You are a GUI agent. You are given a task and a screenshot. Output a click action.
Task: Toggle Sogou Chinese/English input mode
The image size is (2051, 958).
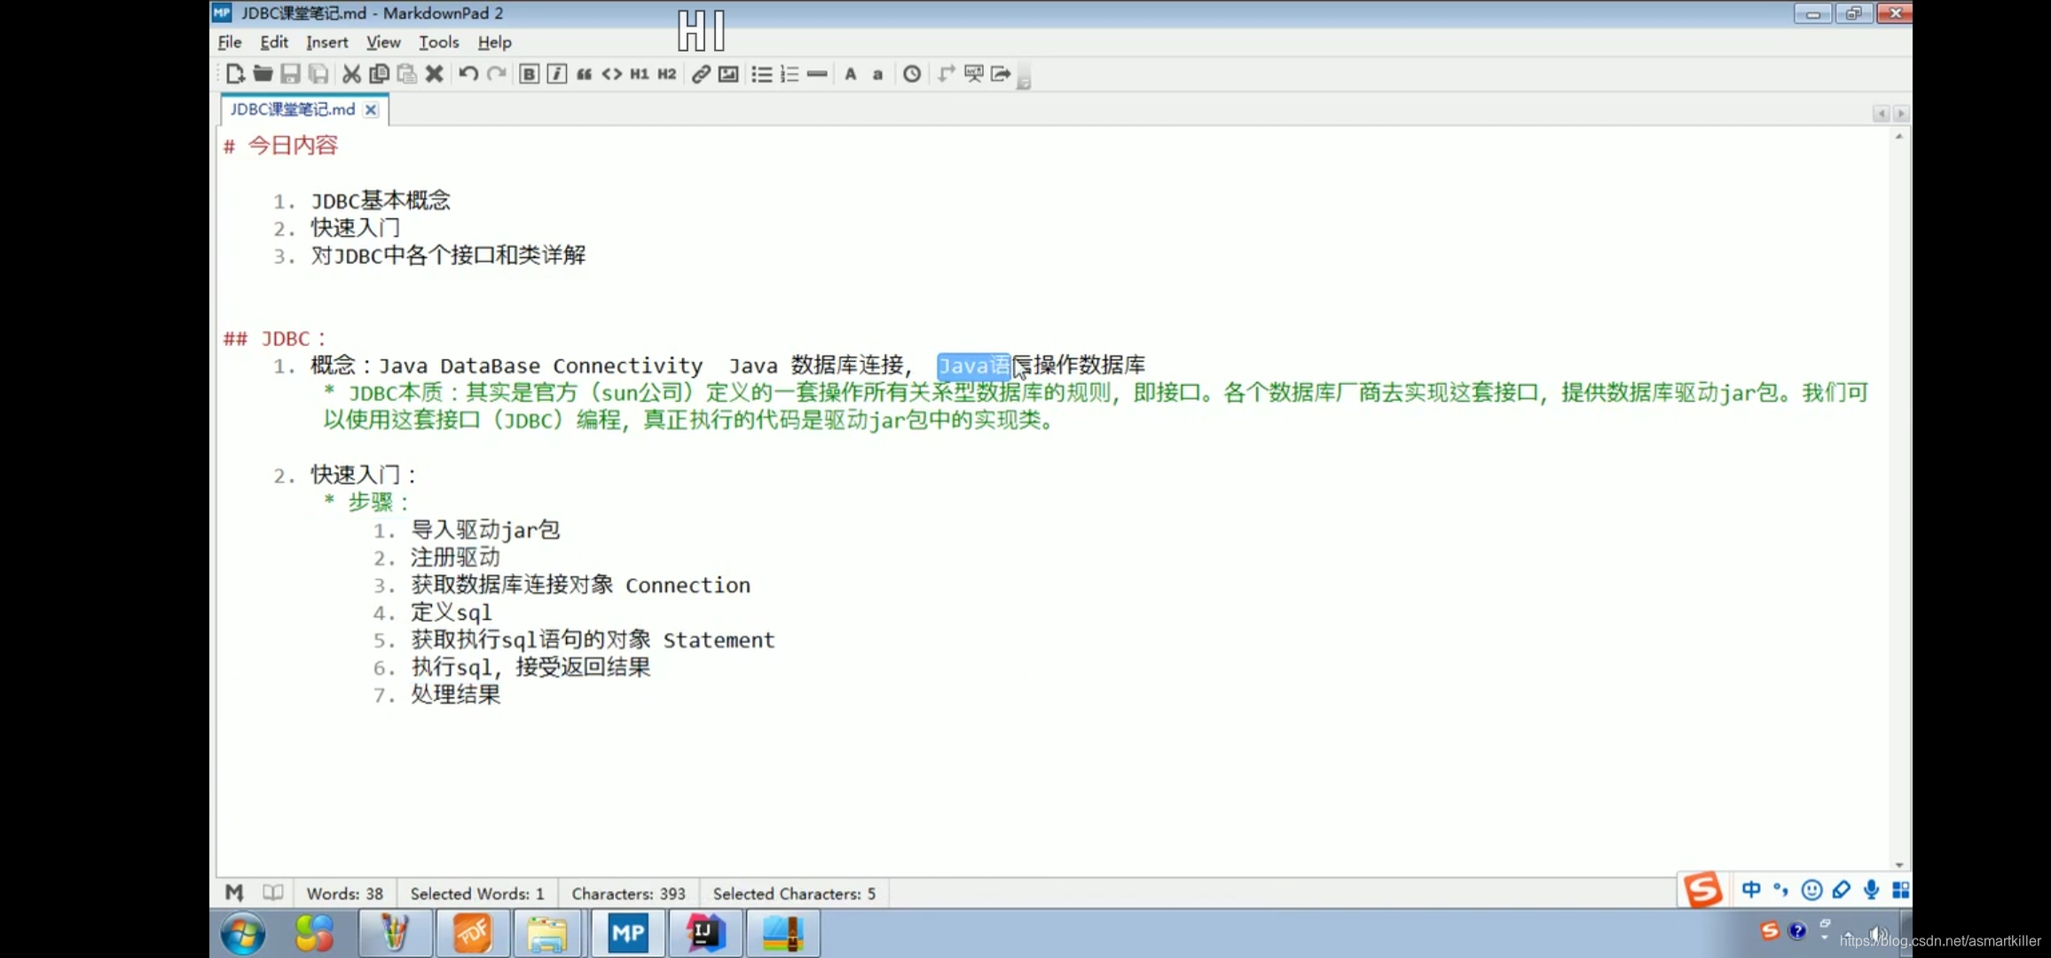(x=1750, y=890)
